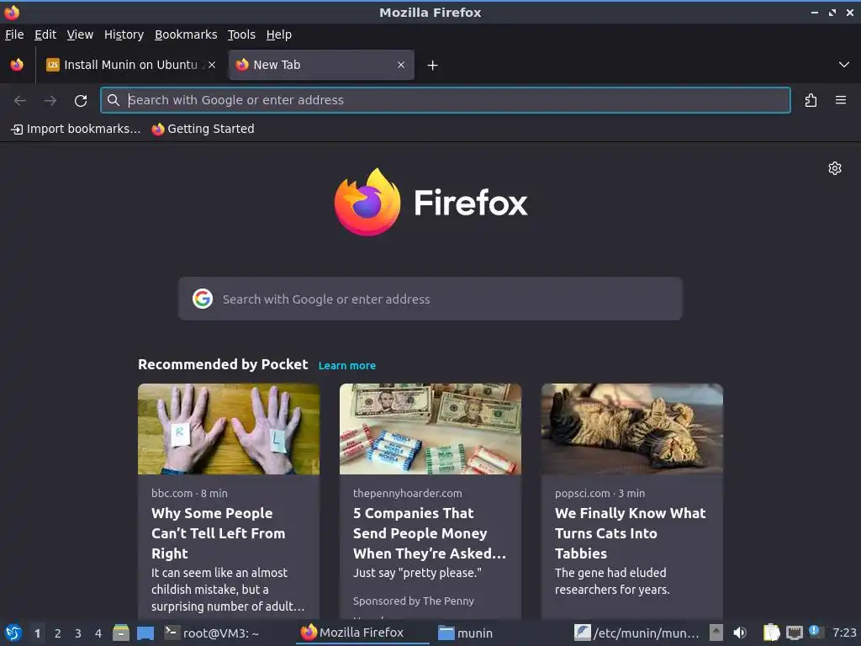861x646 pixels.
Task: Open the network connection tray icon
Action: click(x=794, y=633)
